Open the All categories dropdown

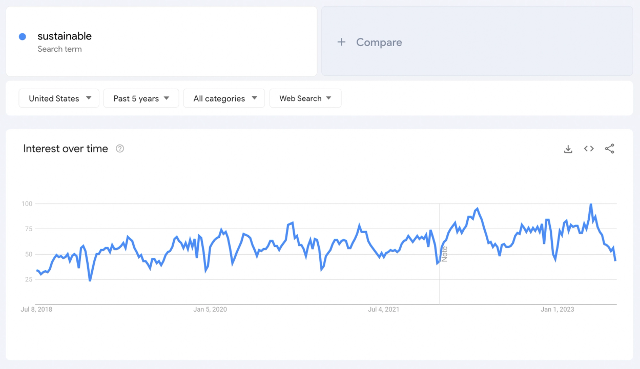(x=224, y=98)
